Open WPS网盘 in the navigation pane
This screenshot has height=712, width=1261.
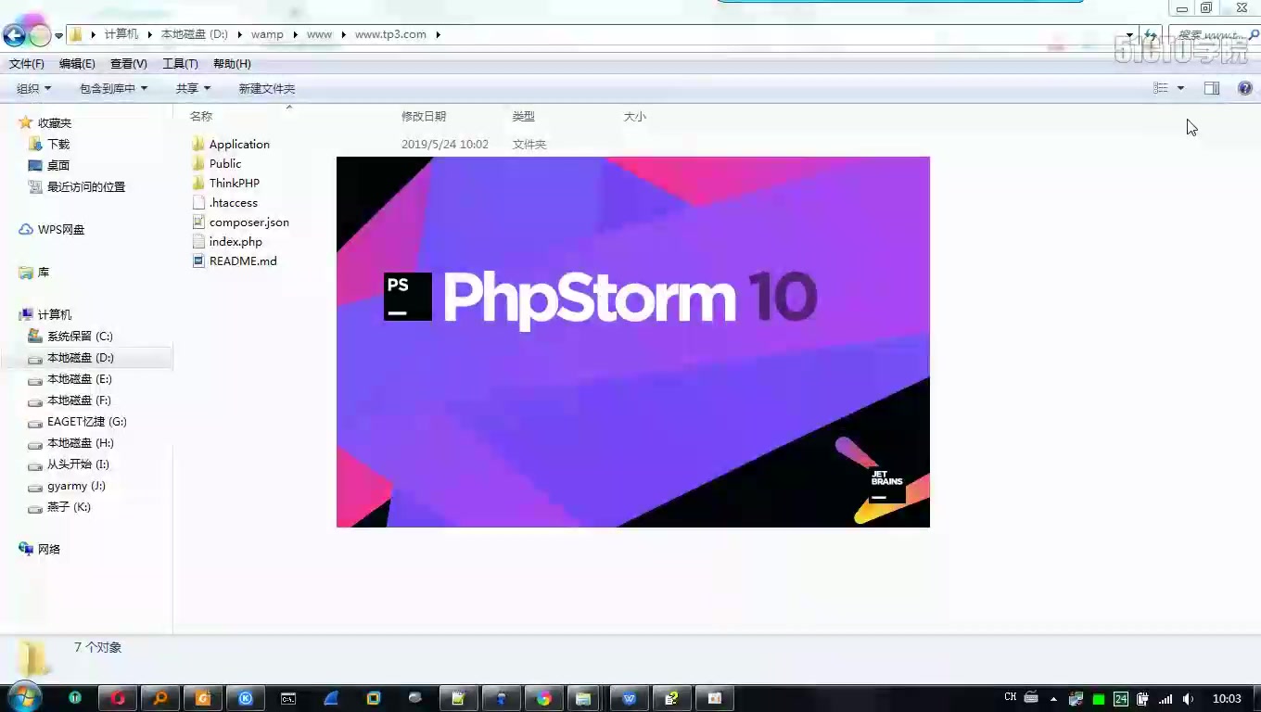click(x=61, y=230)
